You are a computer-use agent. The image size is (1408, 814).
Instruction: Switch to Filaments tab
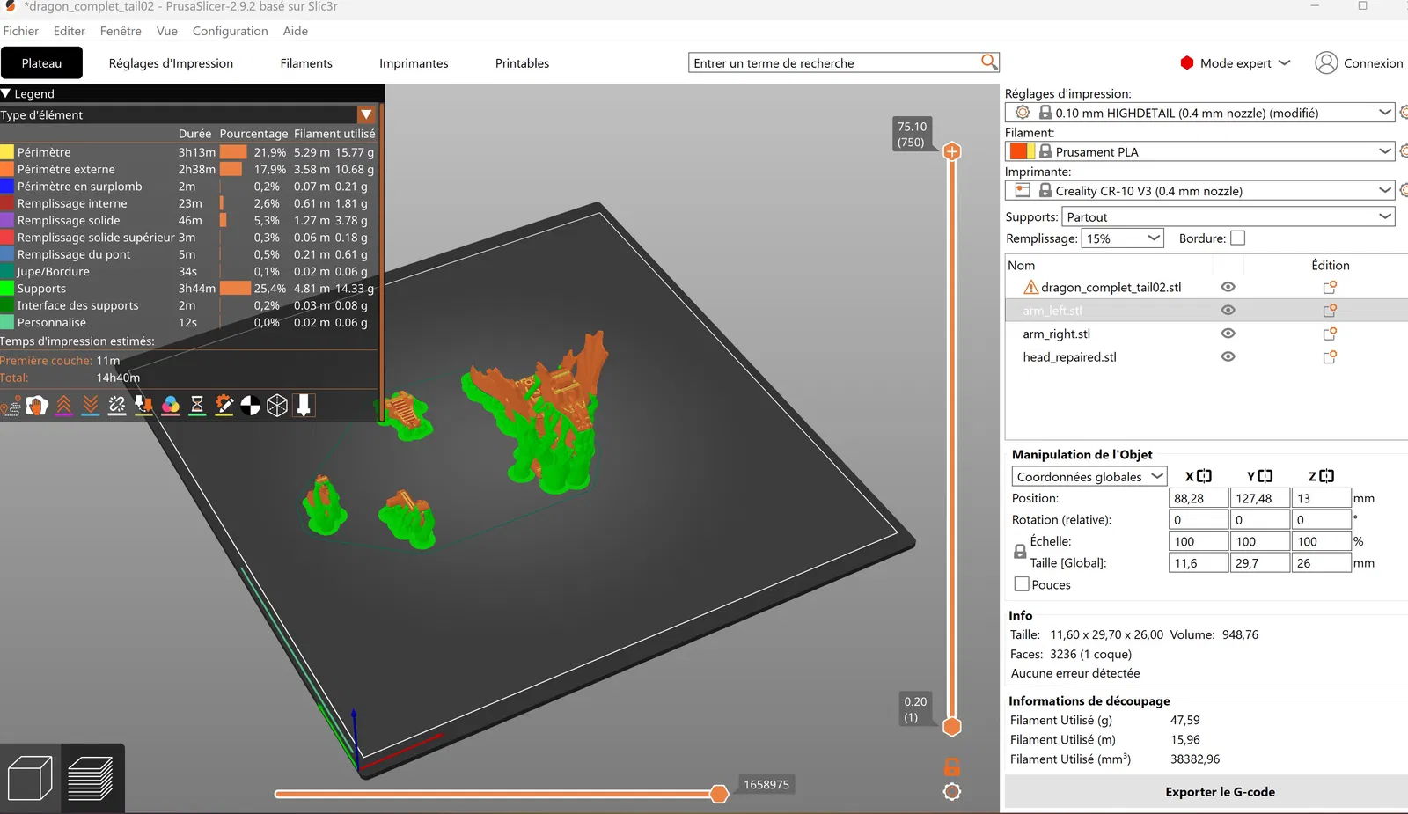[306, 63]
